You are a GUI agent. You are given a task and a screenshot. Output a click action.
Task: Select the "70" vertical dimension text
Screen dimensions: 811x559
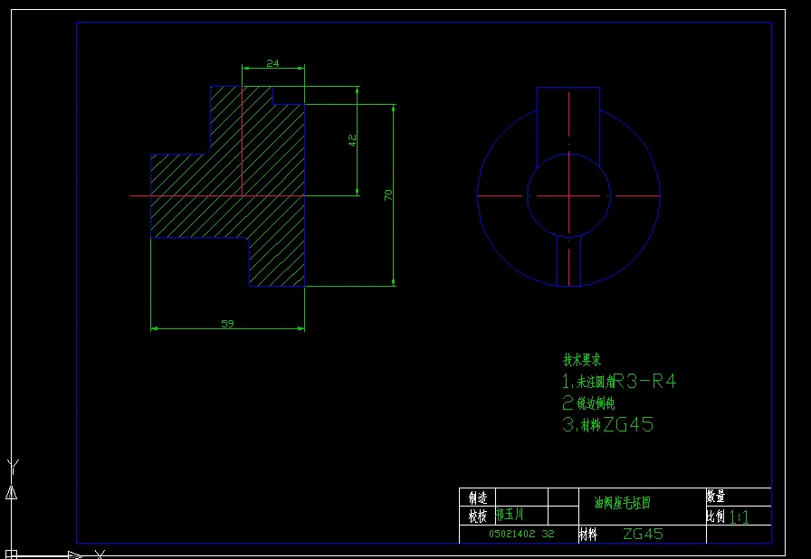coord(388,194)
